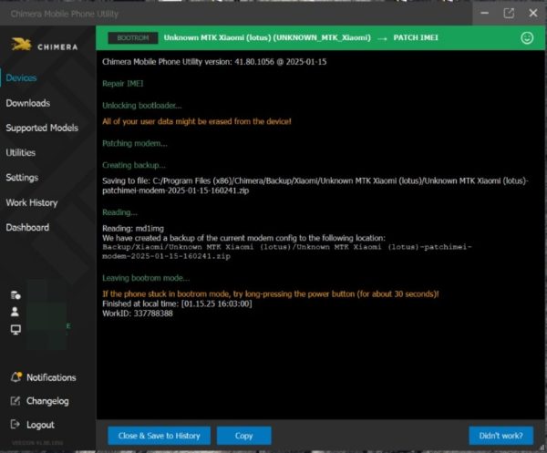Click the Unknown MTK Xiaomi (lotus) device title

[x=267, y=37]
